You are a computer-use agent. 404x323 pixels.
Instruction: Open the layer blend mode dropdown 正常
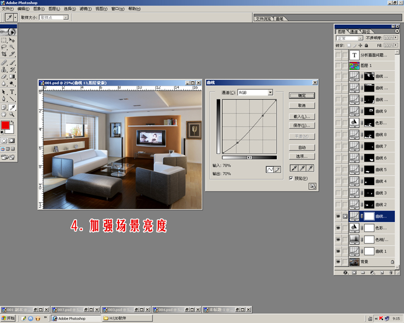(361, 38)
